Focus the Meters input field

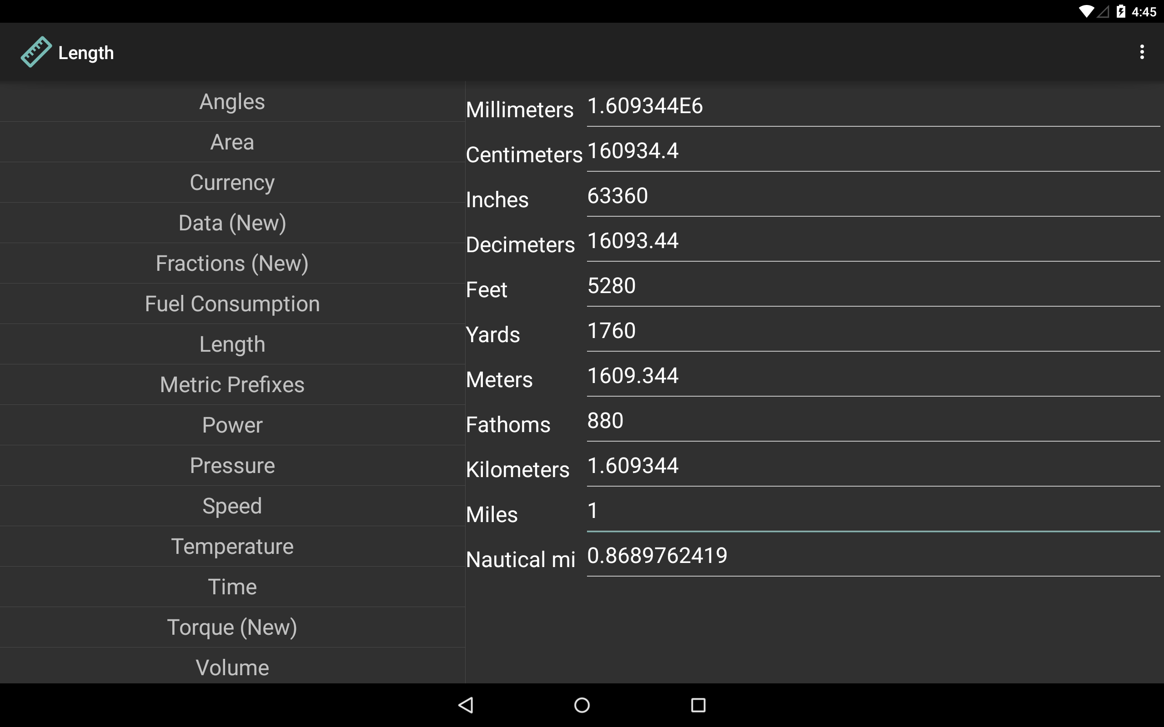[873, 378]
